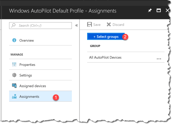Viewport: 174px width, 126px height.
Task: Maximize the Assignments blade
Action: click(x=159, y=10)
